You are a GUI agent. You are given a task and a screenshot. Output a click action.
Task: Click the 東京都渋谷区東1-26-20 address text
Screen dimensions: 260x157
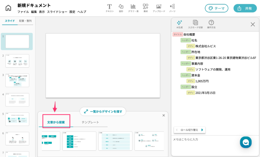(x=226, y=58)
